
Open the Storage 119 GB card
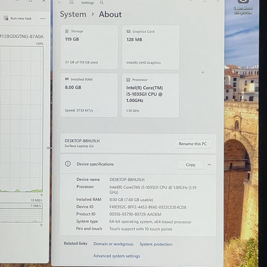click(x=89, y=47)
